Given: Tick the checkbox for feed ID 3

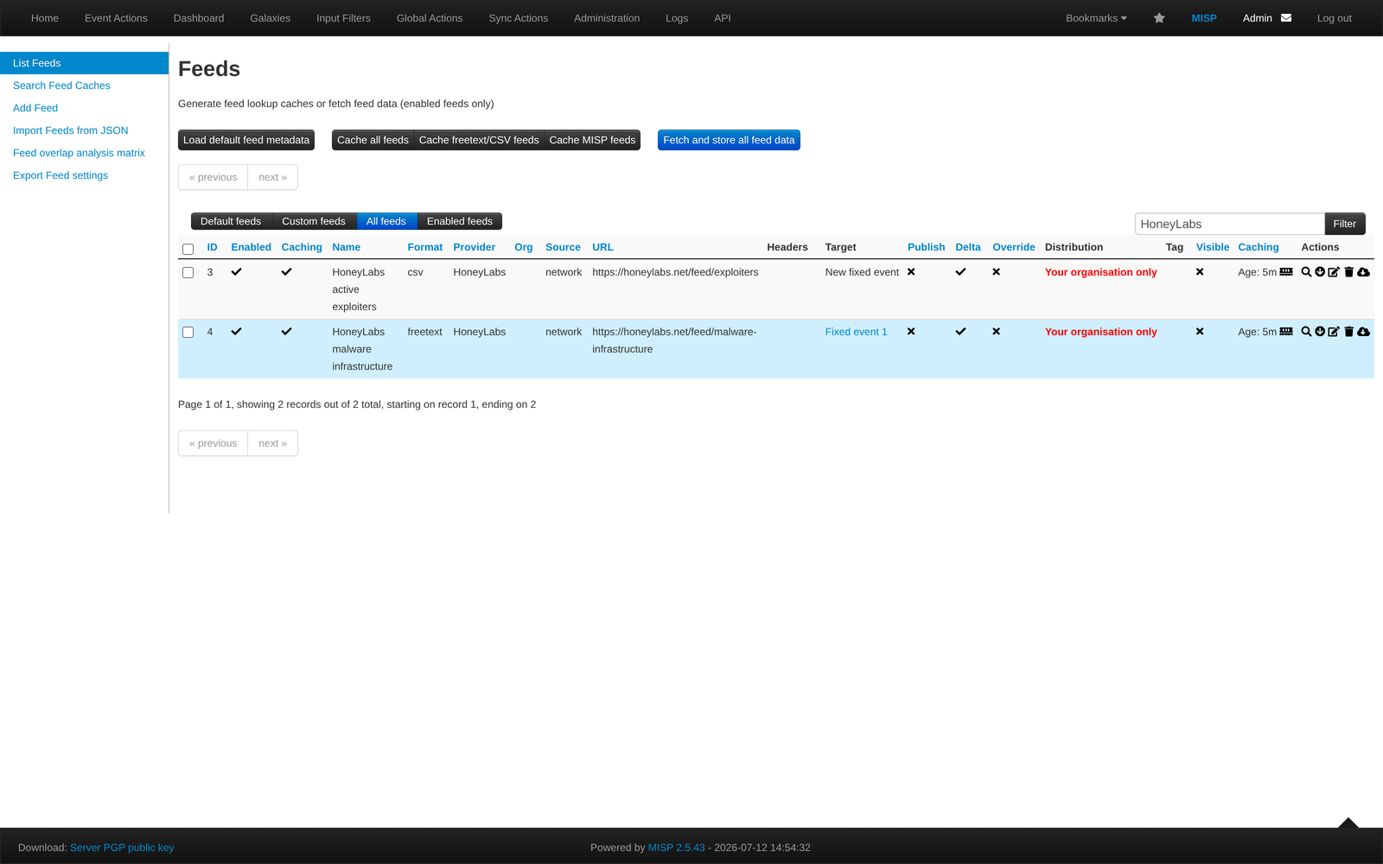Looking at the screenshot, I should [188, 272].
